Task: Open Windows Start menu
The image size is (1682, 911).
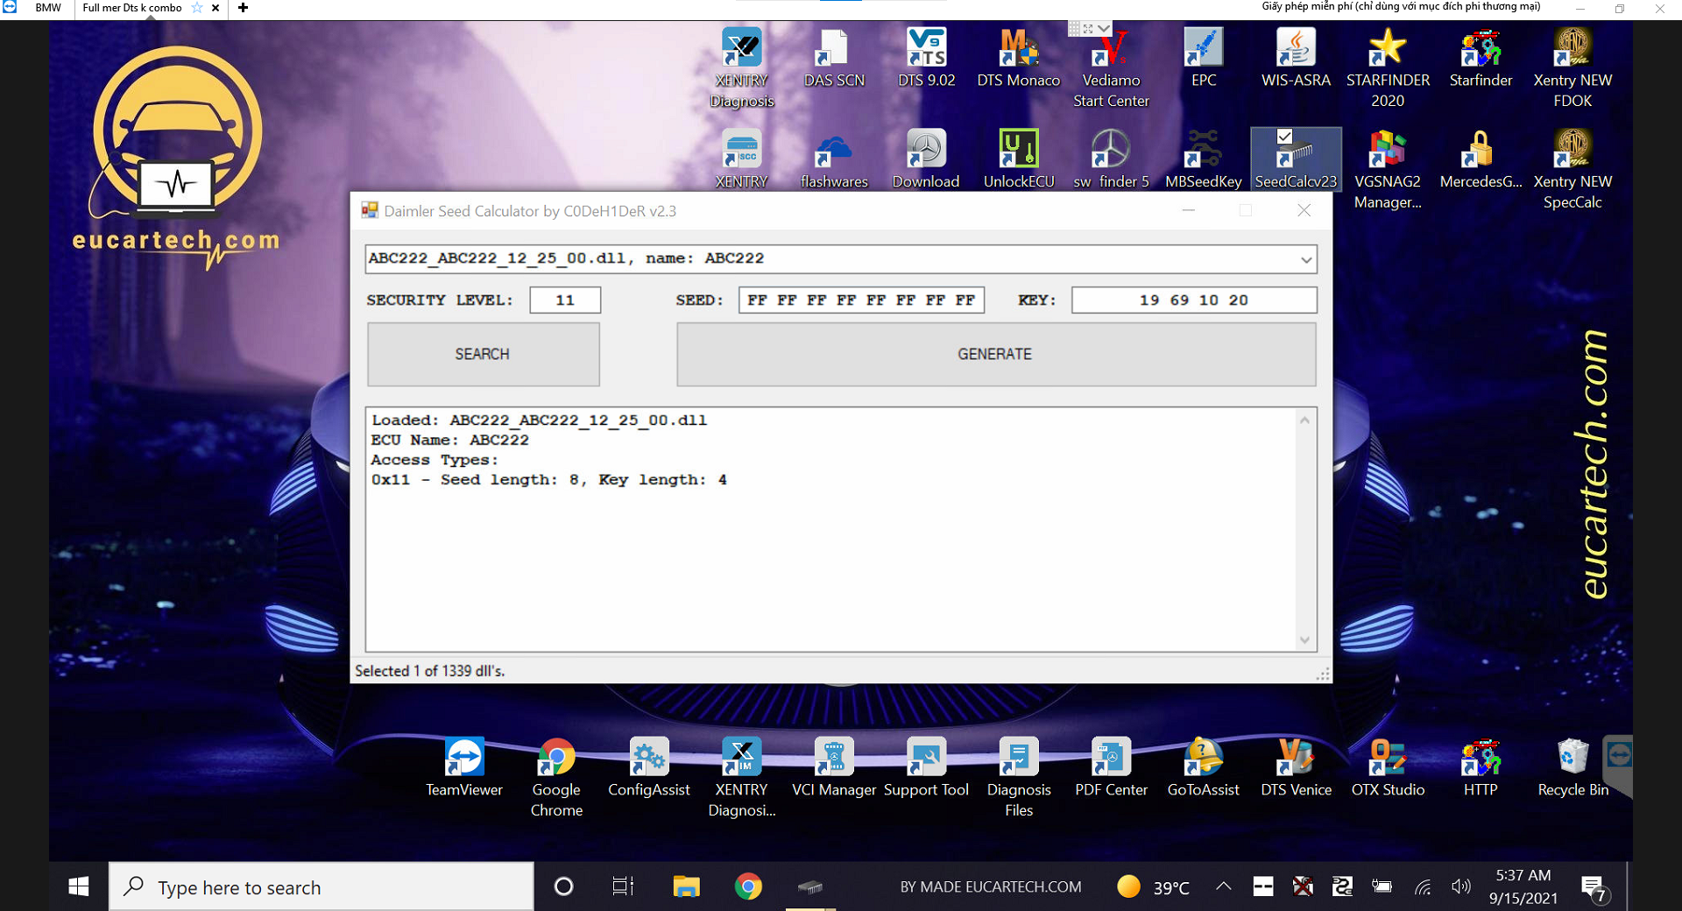Action: coord(79,886)
